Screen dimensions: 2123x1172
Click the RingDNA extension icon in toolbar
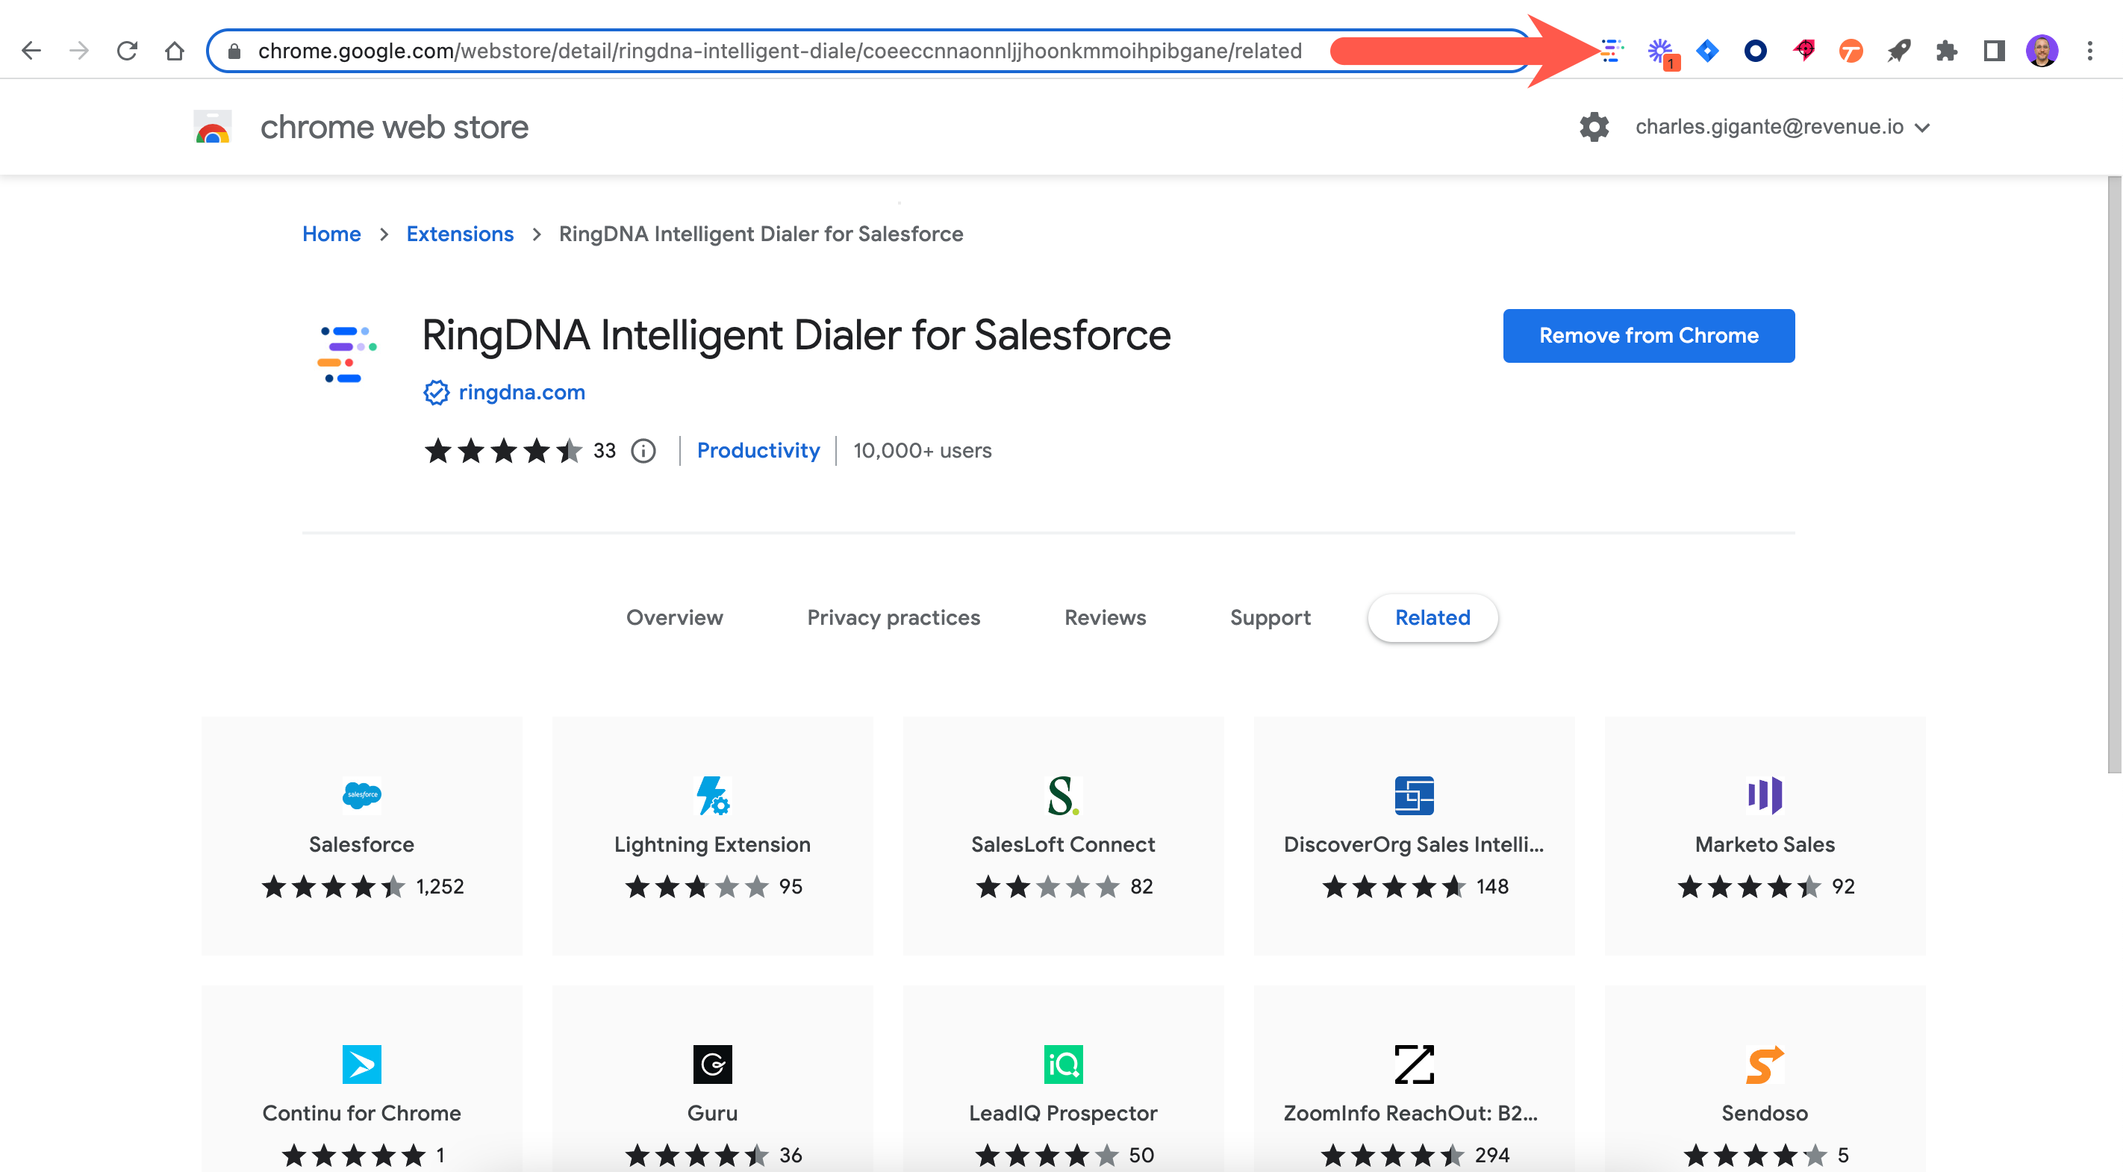click(x=1611, y=51)
